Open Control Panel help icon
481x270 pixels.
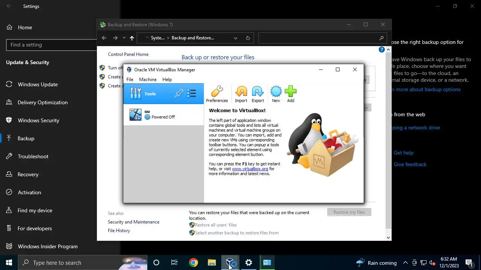point(382,49)
